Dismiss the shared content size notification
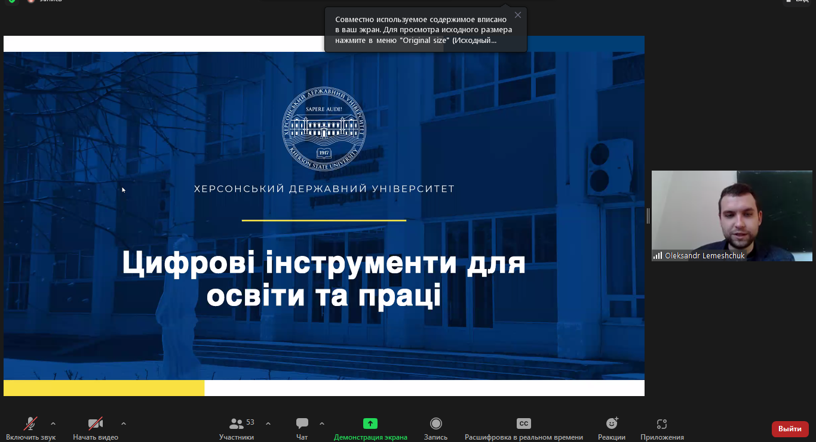 [518, 15]
